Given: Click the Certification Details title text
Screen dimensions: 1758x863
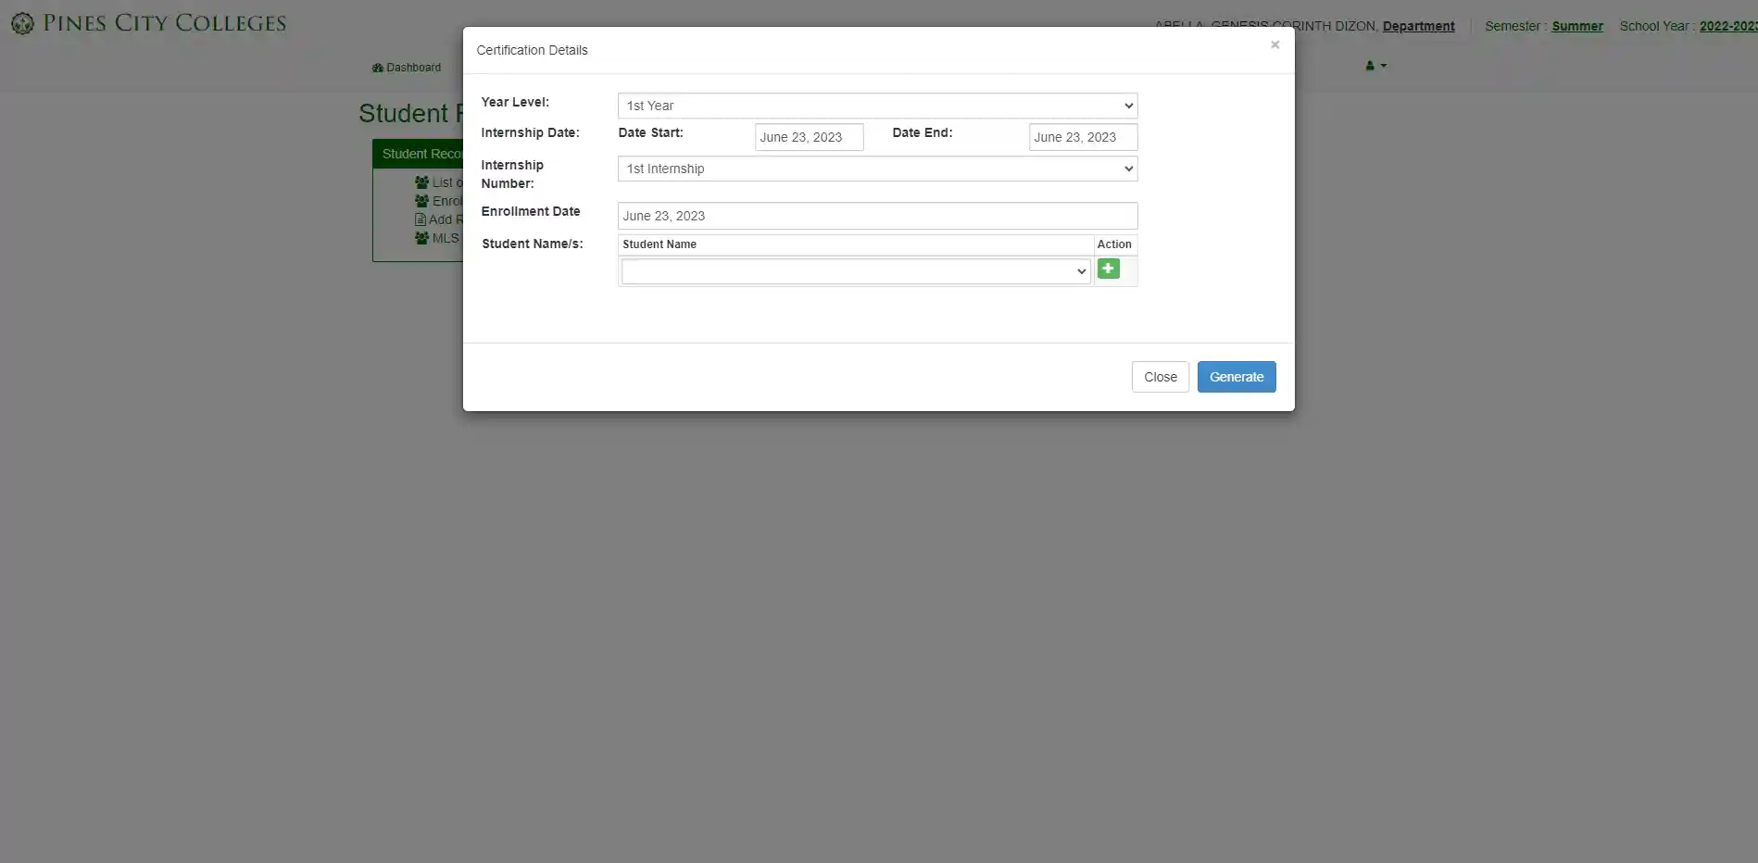Looking at the screenshot, I should (532, 50).
